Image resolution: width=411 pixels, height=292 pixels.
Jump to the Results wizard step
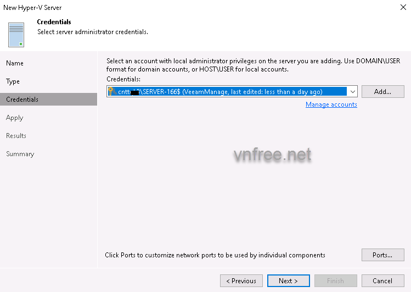pos(16,136)
